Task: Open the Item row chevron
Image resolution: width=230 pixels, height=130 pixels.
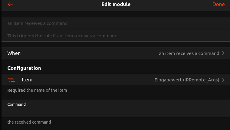Action: (223, 80)
